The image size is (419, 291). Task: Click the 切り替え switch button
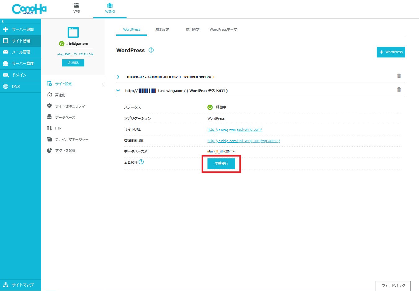(73, 63)
